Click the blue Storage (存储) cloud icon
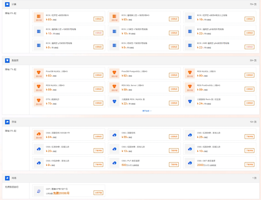The image size is (261, 200). click(x=7, y=122)
